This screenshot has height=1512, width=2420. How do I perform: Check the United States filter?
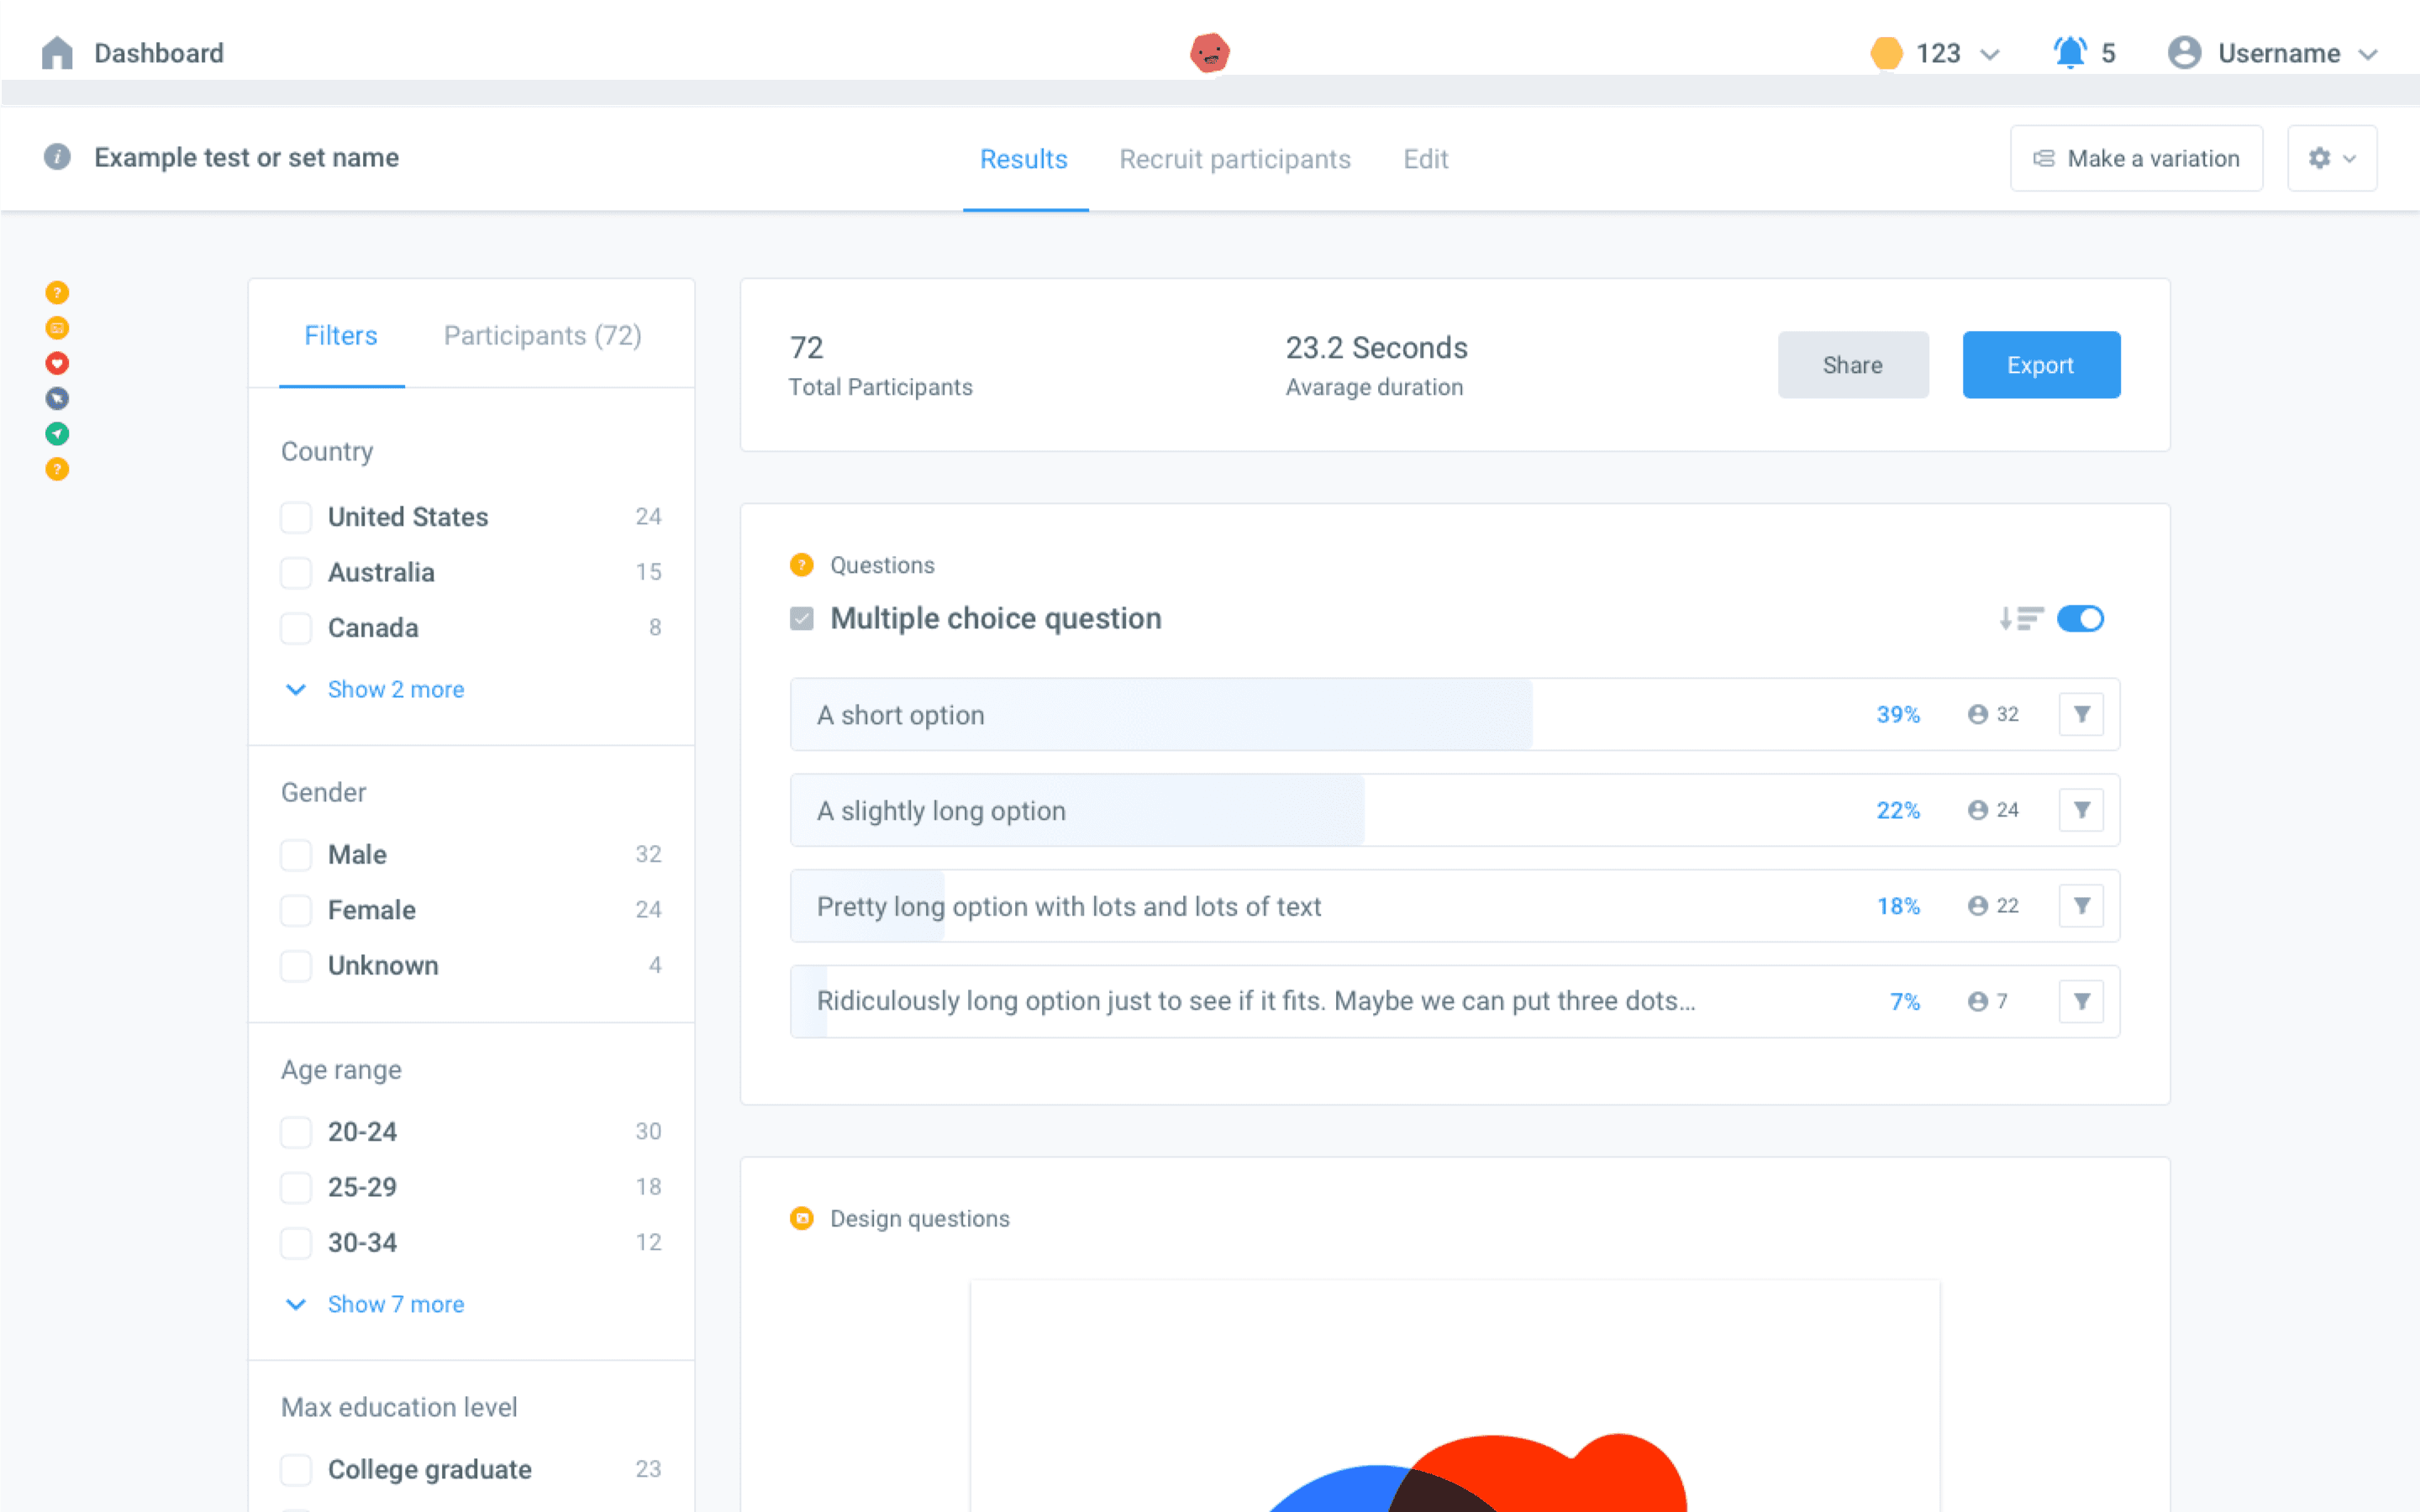[295, 517]
